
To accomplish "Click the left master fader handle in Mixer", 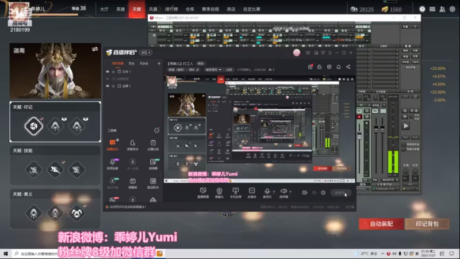I will pos(376,128).
